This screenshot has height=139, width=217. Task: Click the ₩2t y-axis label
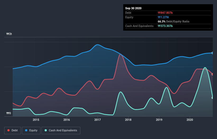(x=9, y=34)
